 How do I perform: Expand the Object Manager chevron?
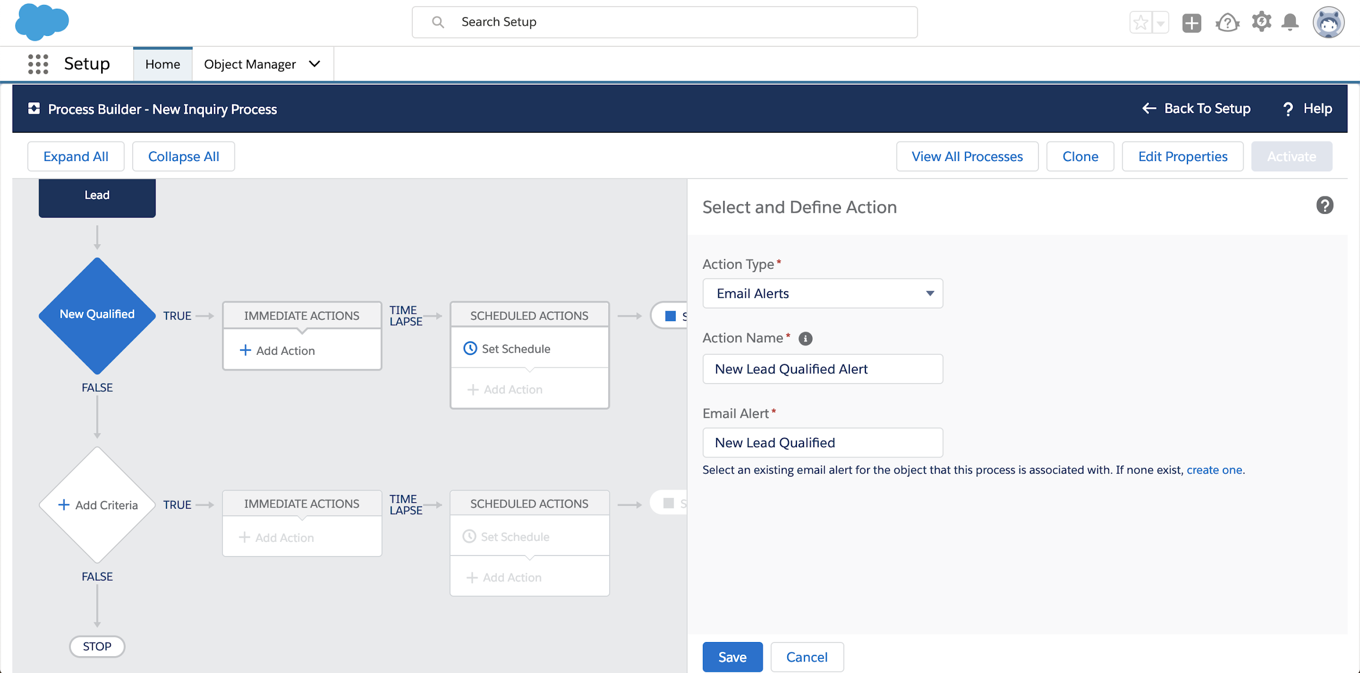coord(314,64)
